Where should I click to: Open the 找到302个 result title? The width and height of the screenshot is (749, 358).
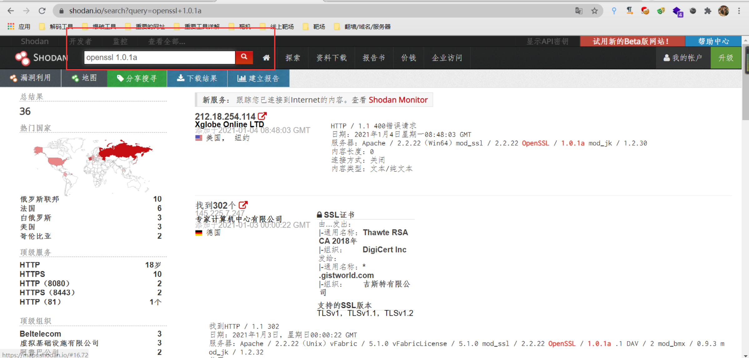(x=216, y=205)
